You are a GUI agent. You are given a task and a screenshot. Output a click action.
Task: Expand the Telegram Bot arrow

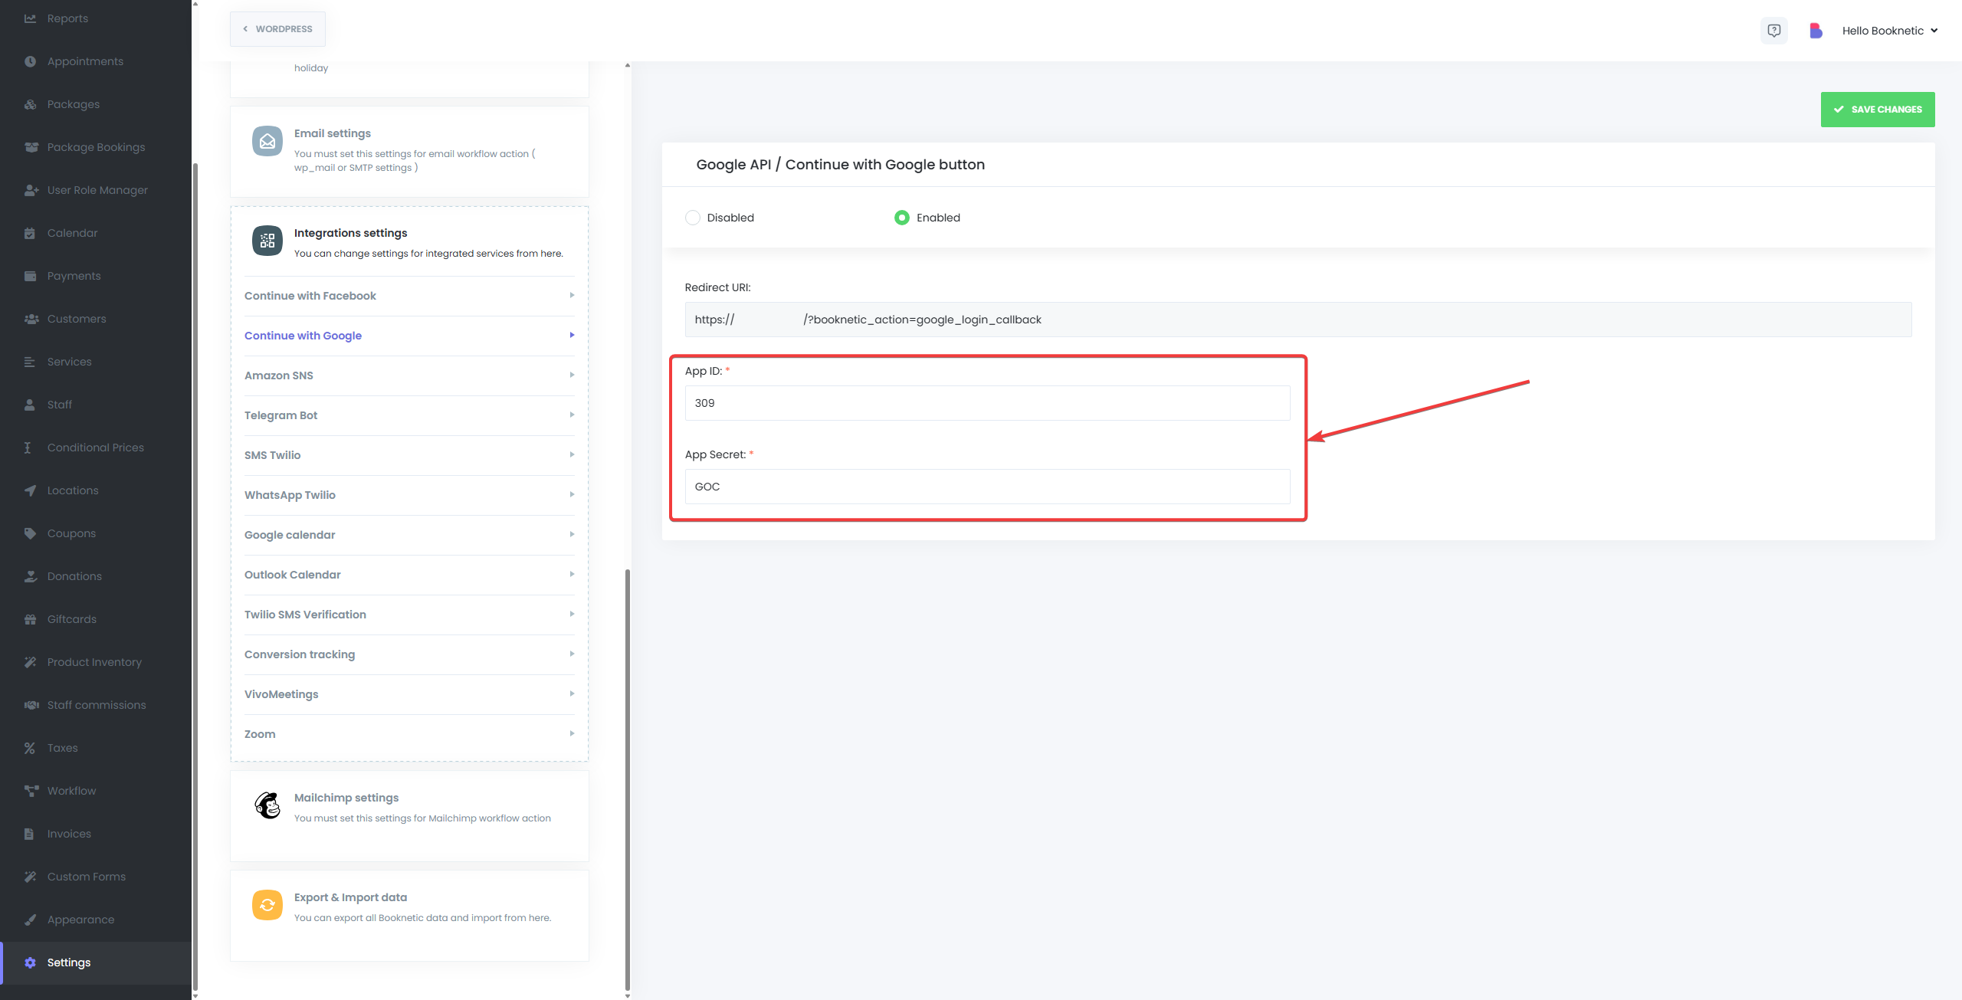pos(572,415)
